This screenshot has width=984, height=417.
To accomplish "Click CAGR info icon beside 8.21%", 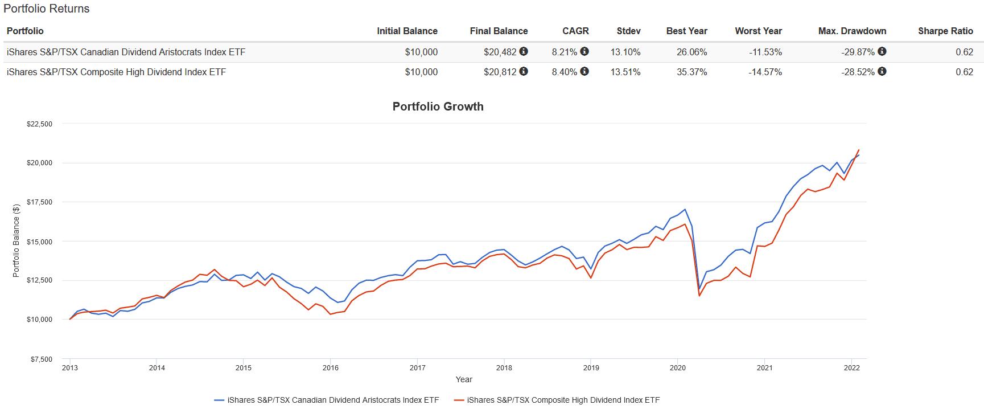I will (x=584, y=51).
